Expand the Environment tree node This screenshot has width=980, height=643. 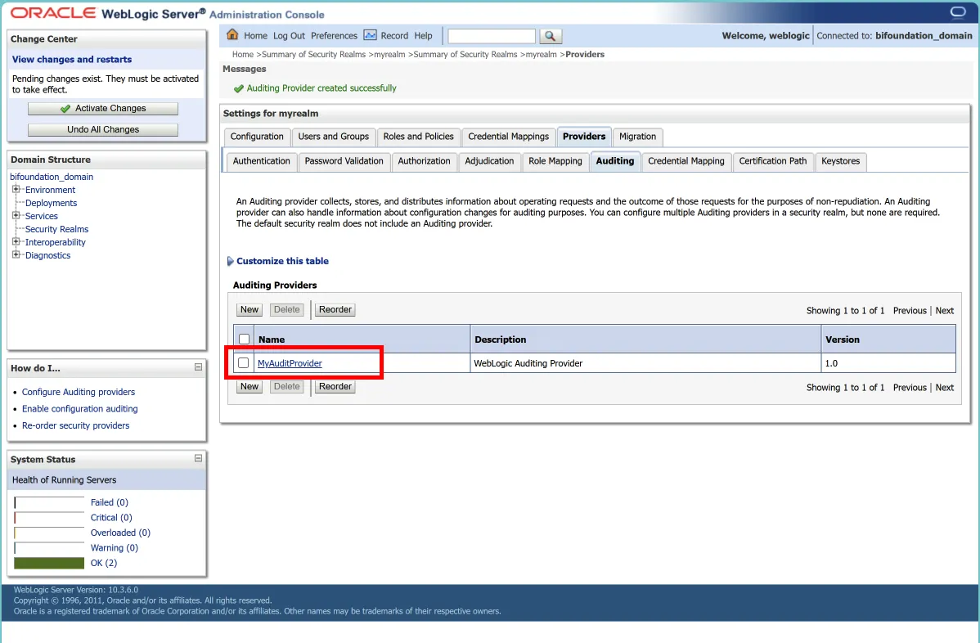16,189
